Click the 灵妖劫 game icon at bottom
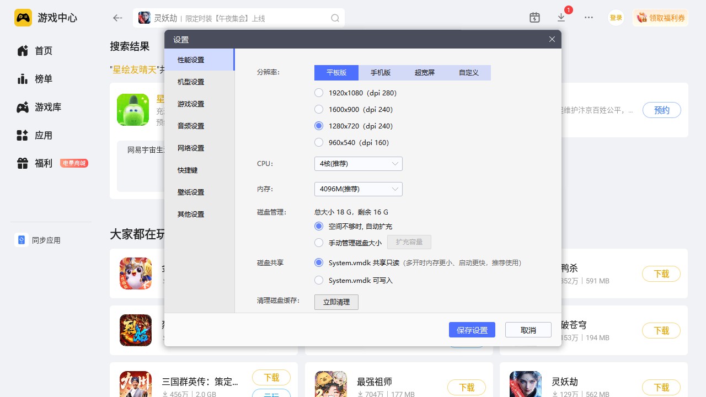The height and width of the screenshot is (397, 706). tap(525, 384)
